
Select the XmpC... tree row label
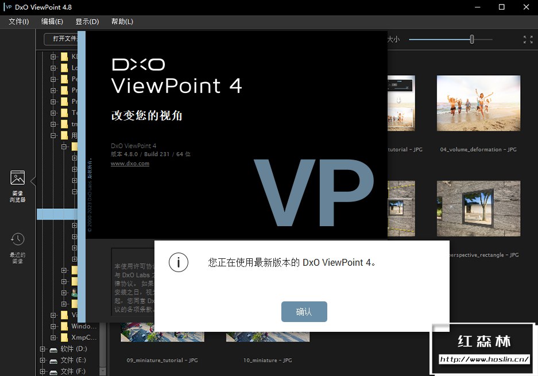(84, 338)
